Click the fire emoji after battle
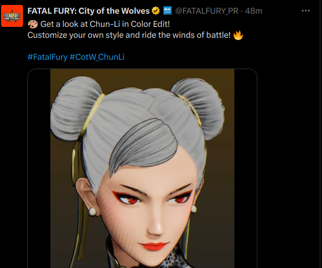This screenshot has height=268, width=322. pos(238,35)
